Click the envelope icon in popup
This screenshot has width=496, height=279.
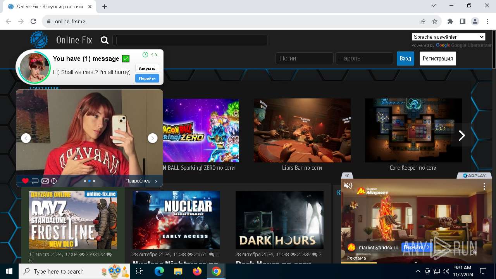pyautogui.click(x=45, y=181)
